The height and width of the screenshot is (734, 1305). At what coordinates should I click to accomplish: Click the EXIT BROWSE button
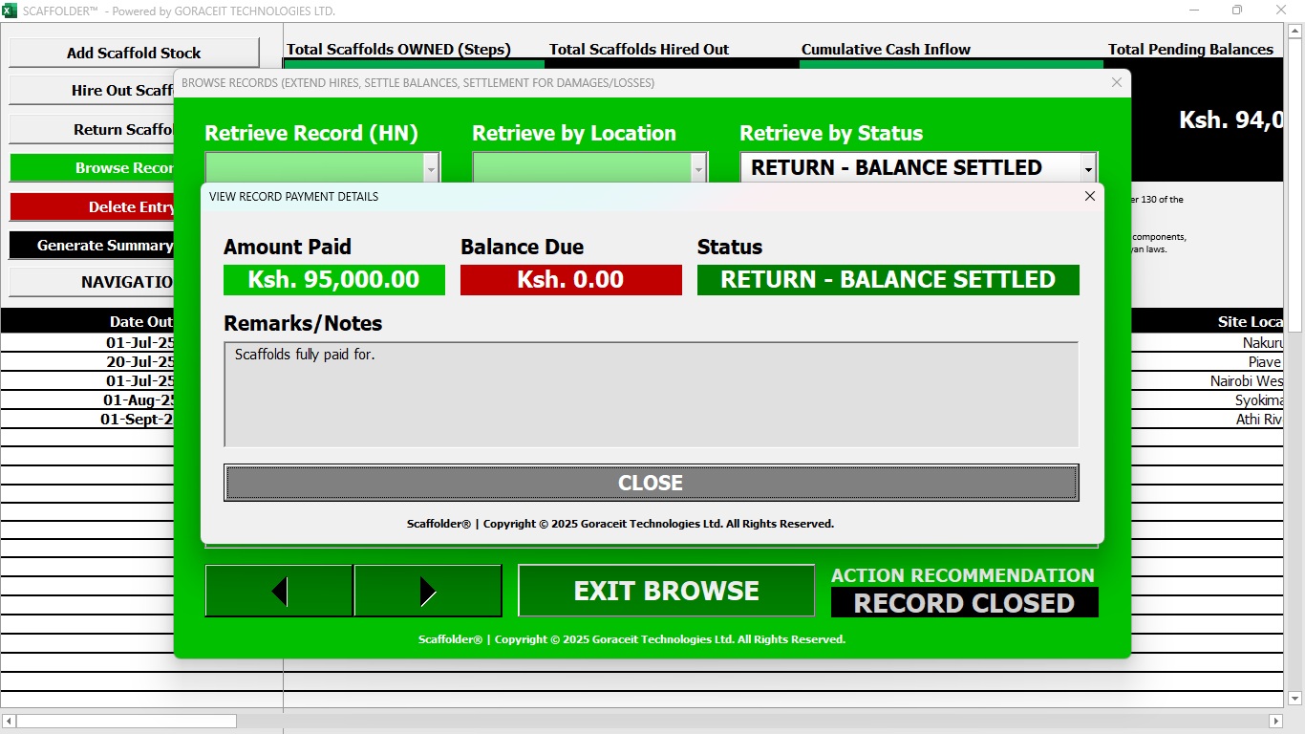pos(666,591)
